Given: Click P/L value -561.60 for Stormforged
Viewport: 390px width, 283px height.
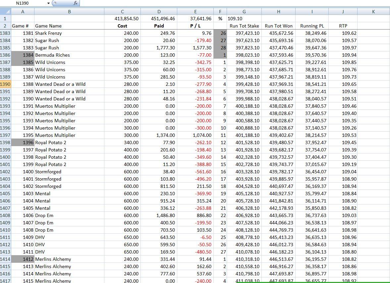Looking at the screenshot, I should [x=195, y=172].
